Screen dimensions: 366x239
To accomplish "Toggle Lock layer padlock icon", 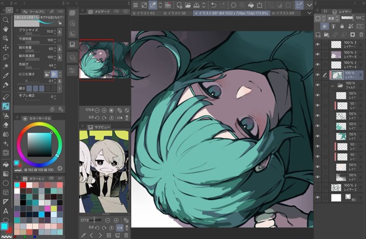I will click(342, 26).
